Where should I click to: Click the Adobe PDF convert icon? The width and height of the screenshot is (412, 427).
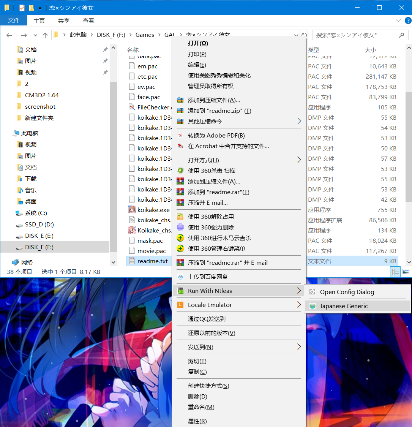coord(180,135)
